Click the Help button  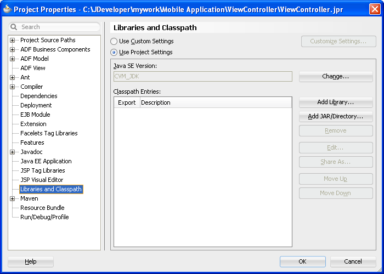[31, 262]
